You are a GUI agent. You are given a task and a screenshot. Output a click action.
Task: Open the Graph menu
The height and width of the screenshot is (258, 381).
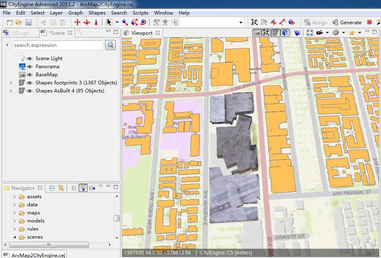click(x=76, y=13)
